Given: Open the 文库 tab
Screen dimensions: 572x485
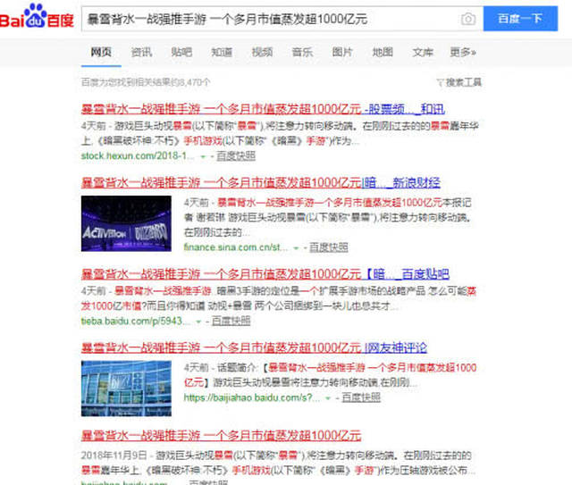Looking at the screenshot, I should (x=423, y=52).
